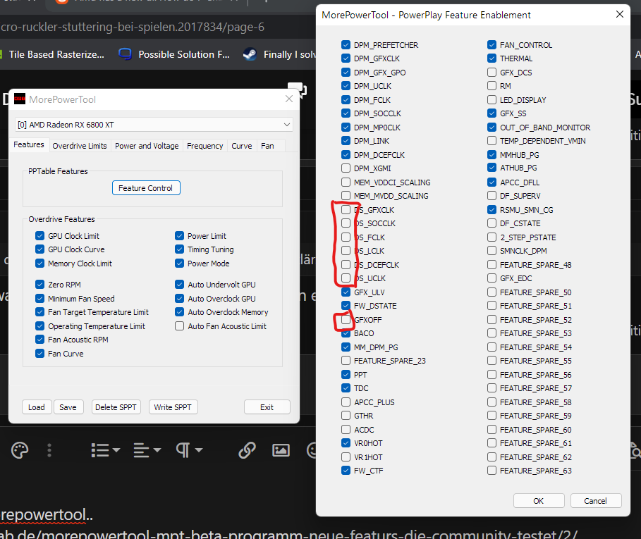Viewport: 641px width, 539px height.
Task: Open the Frequency tab
Action: point(204,146)
